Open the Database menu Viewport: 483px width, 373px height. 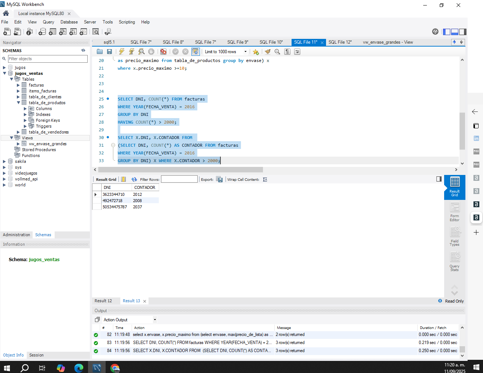tap(69, 22)
